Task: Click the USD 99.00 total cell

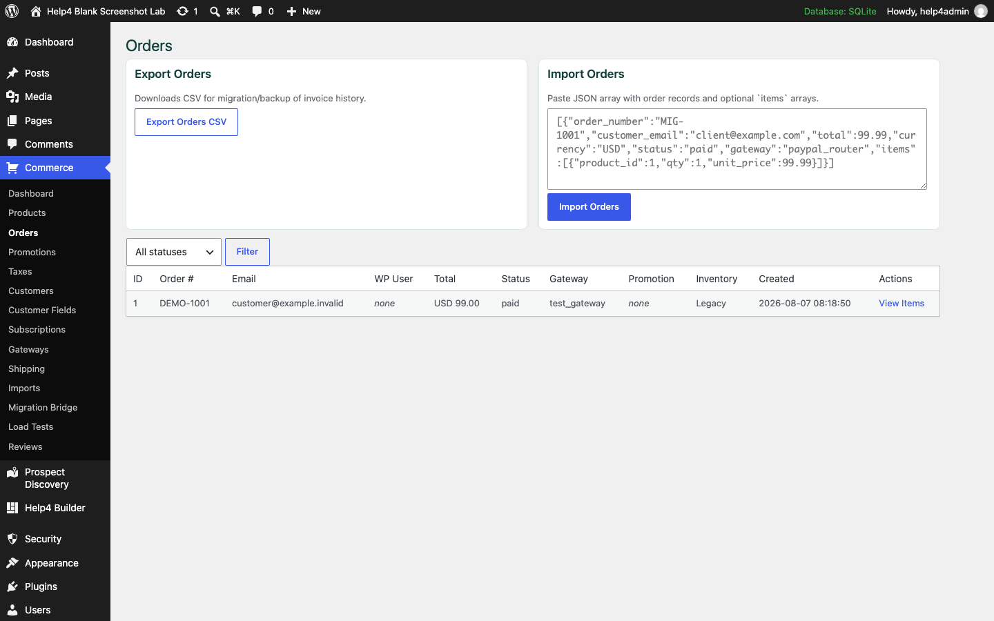Action: (x=456, y=304)
